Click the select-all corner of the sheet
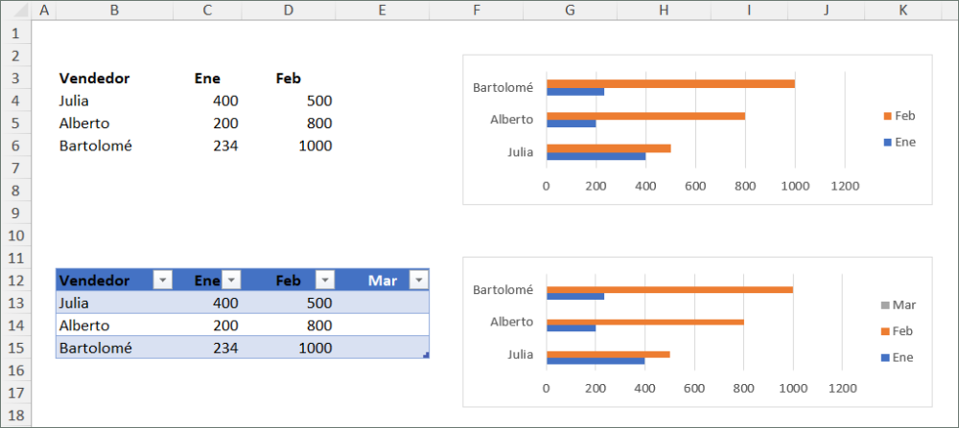The image size is (959, 428). 16,11
